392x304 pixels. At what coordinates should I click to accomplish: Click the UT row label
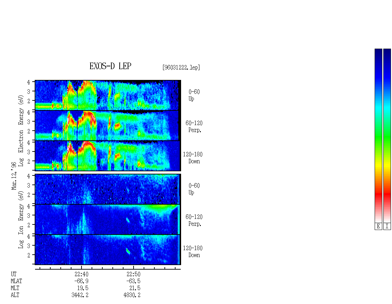14,274
